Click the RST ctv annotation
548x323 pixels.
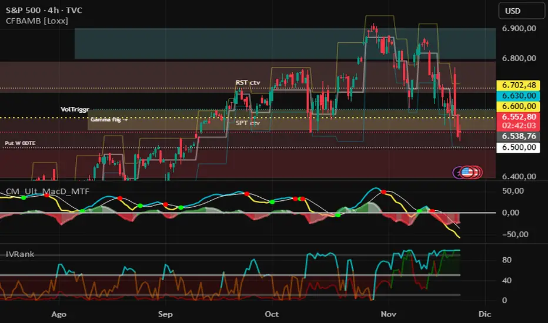point(248,82)
